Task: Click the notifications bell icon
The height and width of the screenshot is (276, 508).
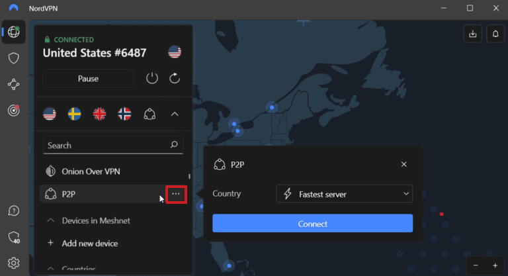Action: [494, 32]
